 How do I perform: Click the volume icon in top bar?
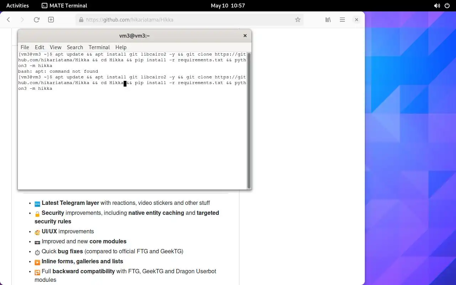pyautogui.click(x=437, y=5)
